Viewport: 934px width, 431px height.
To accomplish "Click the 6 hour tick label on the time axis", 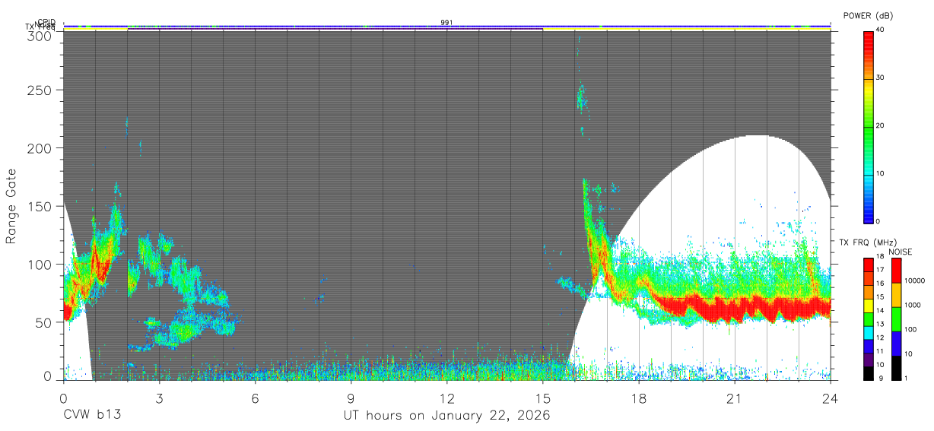I will click(x=255, y=398).
